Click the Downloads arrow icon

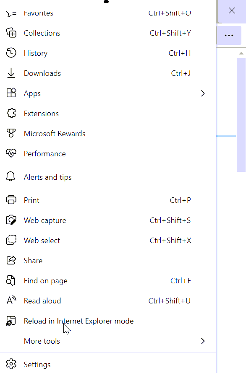pyautogui.click(x=11, y=73)
